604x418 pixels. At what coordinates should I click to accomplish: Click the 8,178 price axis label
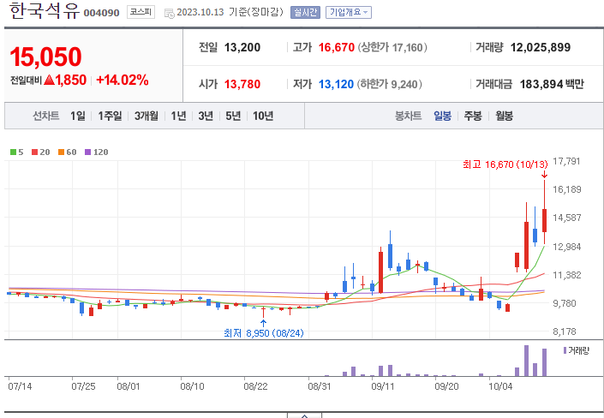tap(565, 331)
